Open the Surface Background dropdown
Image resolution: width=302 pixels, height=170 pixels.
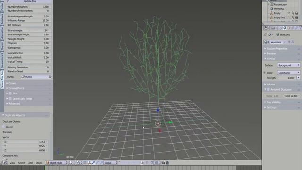tap(288, 65)
